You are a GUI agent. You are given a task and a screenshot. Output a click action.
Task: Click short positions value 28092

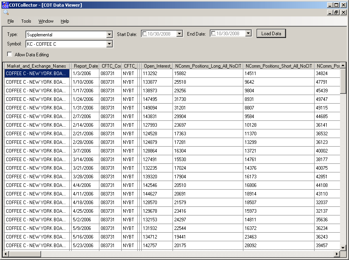[279, 245]
